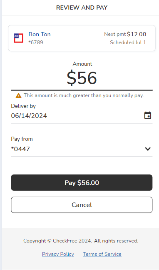Click the 06/14/2024 delivery date field
The height and width of the screenshot is (270, 159).
[x=82, y=116]
